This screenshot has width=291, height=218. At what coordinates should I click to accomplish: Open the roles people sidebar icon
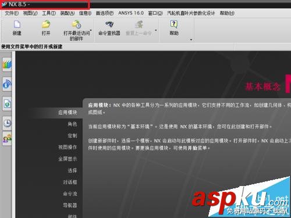(7, 139)
